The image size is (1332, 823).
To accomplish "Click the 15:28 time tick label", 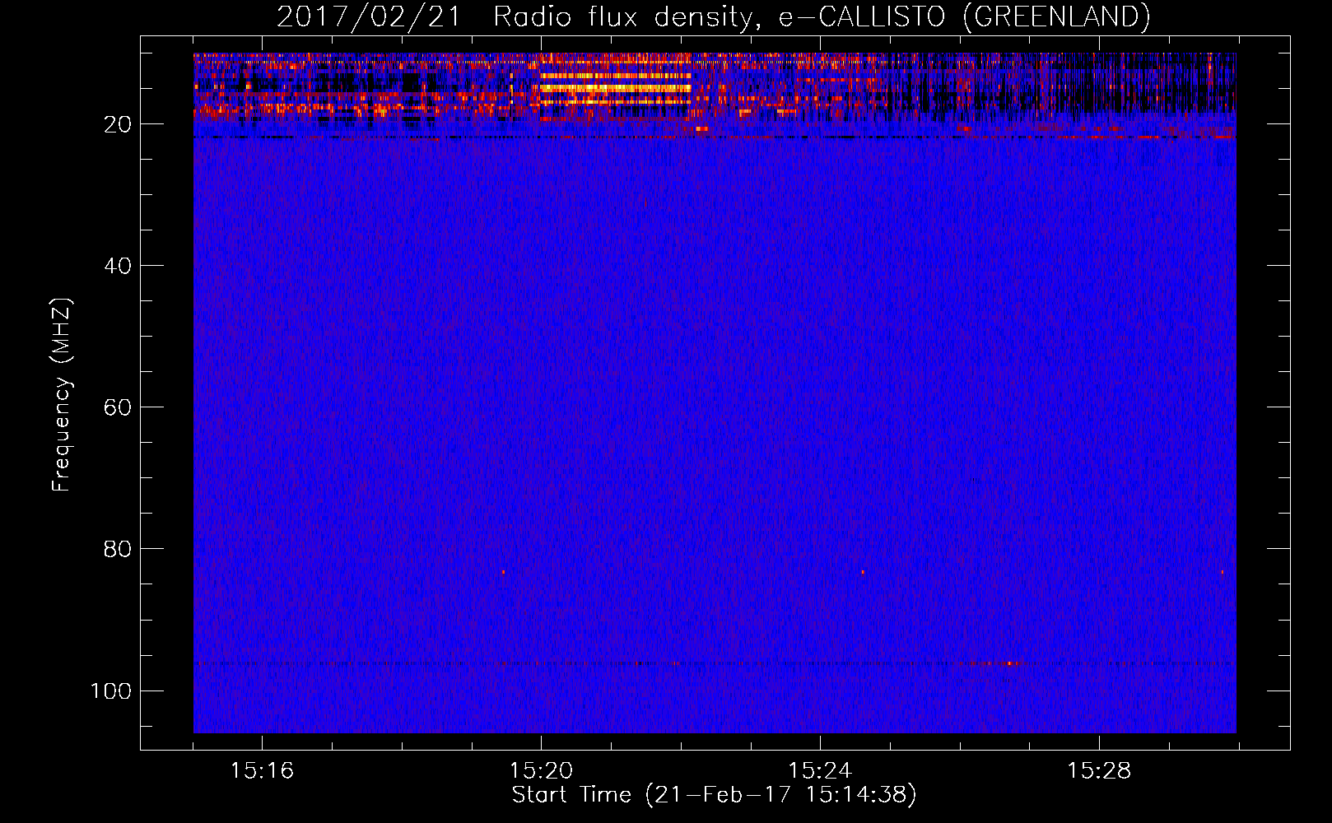I will coord(1099,771).
